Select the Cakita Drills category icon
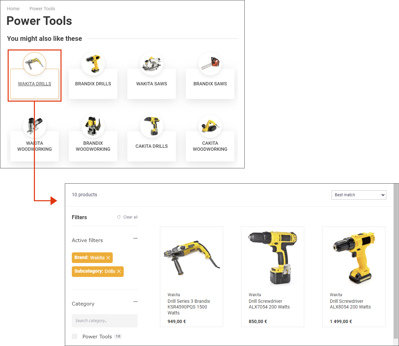 pos(151,126)
